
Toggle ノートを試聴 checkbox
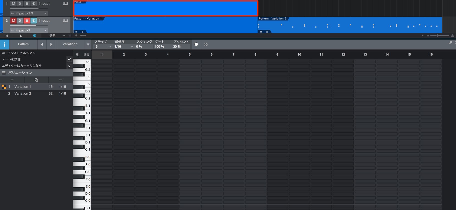point(69,59)
